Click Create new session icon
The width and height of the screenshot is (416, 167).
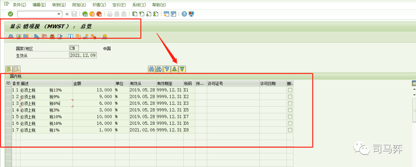166,14
